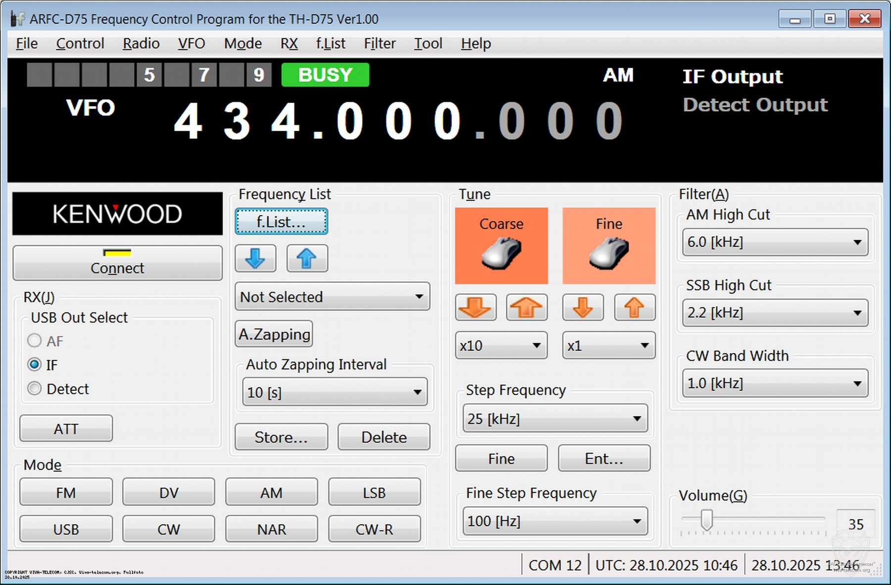
Task: Click the orange down arrow under Fine
Action: pos(583,307)
